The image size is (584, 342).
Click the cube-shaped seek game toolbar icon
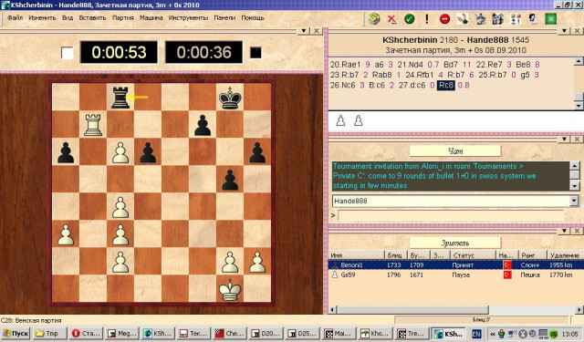coord(374,18)
